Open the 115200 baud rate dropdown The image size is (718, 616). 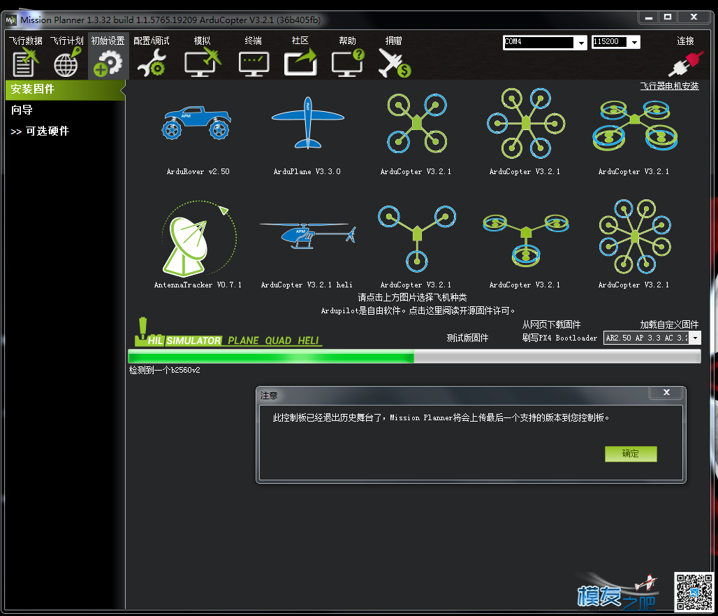[x=634, y=42]
